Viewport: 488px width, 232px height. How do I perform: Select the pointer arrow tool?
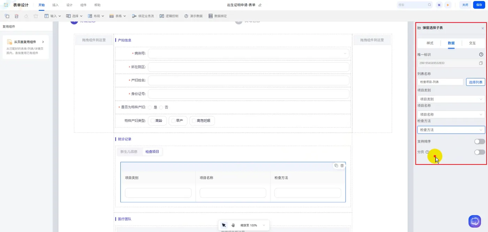[x=224, y=225]
